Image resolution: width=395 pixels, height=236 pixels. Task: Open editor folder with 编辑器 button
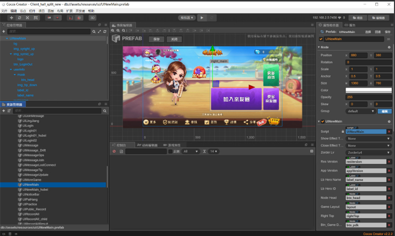coord(378,18)
